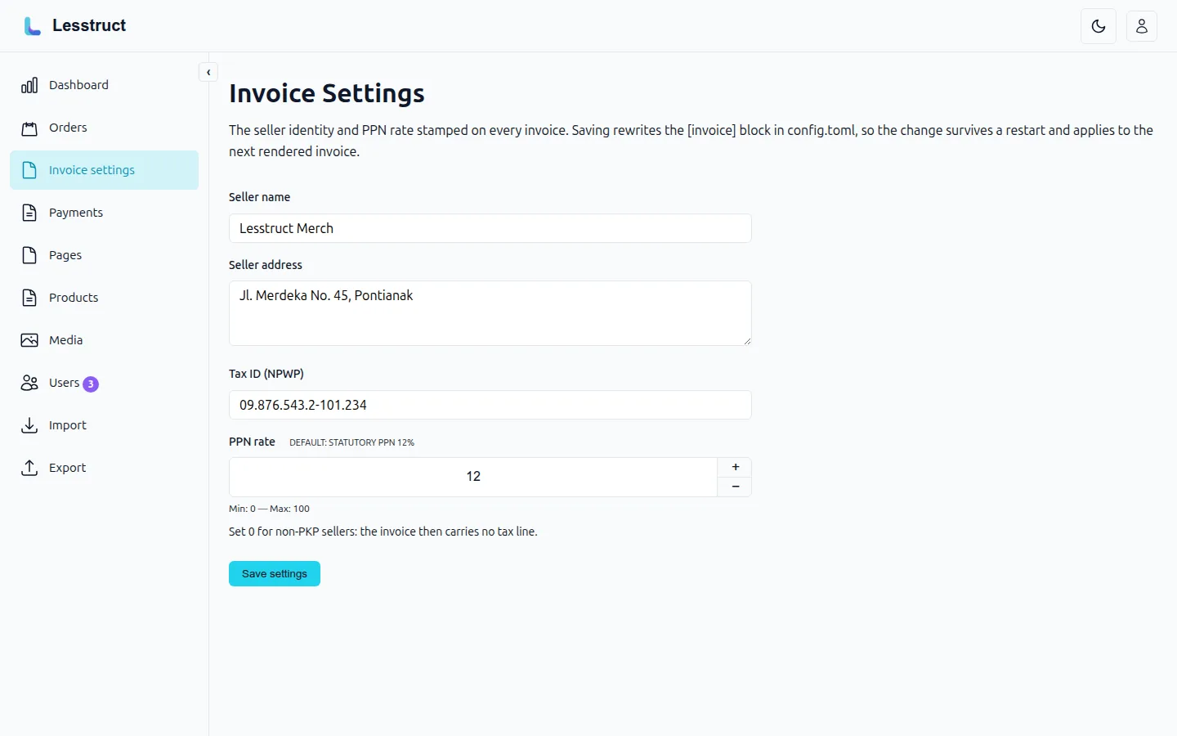Click the Lesstruct logo icon
The height and width of the screenshot is (736, 1177).
pyautogui.click(x=32, y=26)
